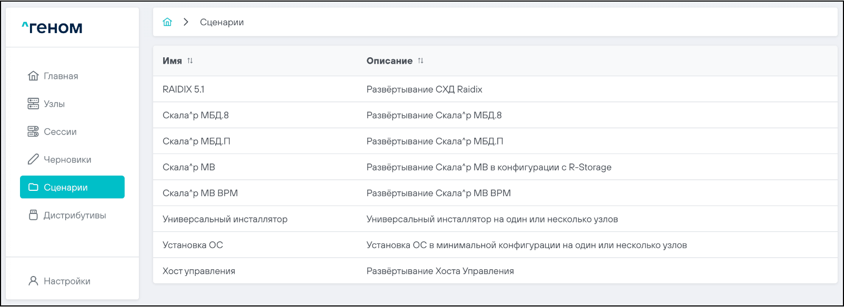Open the RAIDIX 5.1 scenario
The width and height of the screenshot is (844, 307).
(x=184, y=89)
